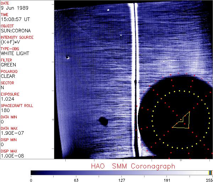The height and width of the screenshot is (182, 213).
Task: Select the time value '15:08:57 UT'
Action: click(x=15, y=19)
